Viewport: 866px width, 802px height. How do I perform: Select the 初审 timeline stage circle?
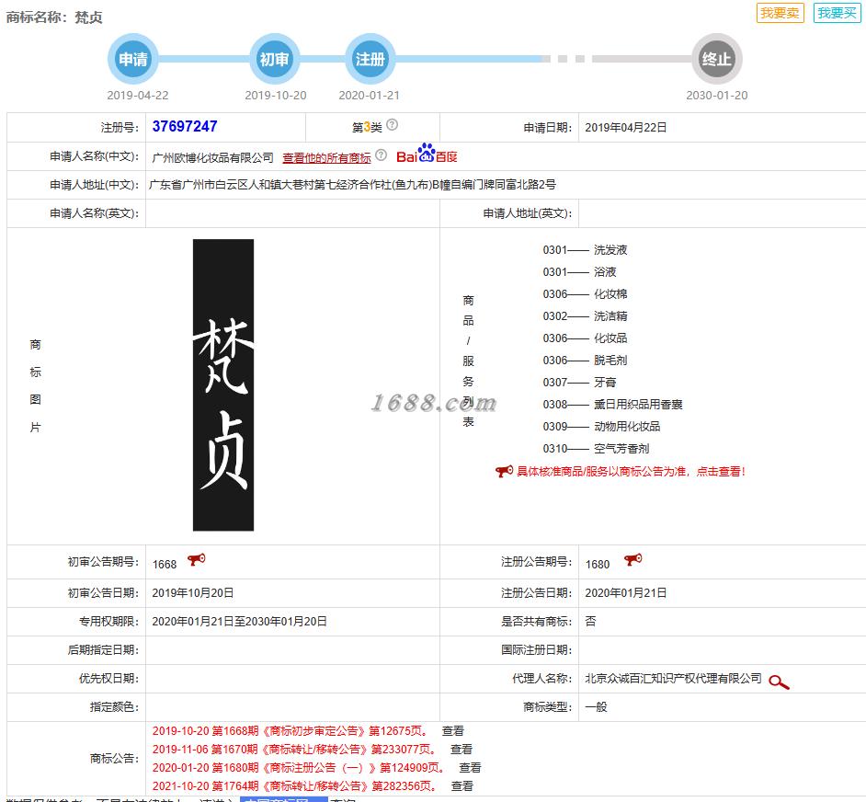(x=275, y=59)
